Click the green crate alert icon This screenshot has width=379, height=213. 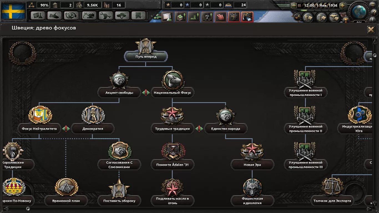pos(181,17)
